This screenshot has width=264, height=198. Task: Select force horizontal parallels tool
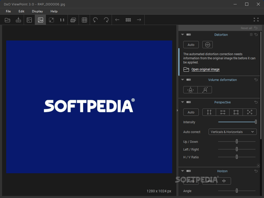pos(222,112)
